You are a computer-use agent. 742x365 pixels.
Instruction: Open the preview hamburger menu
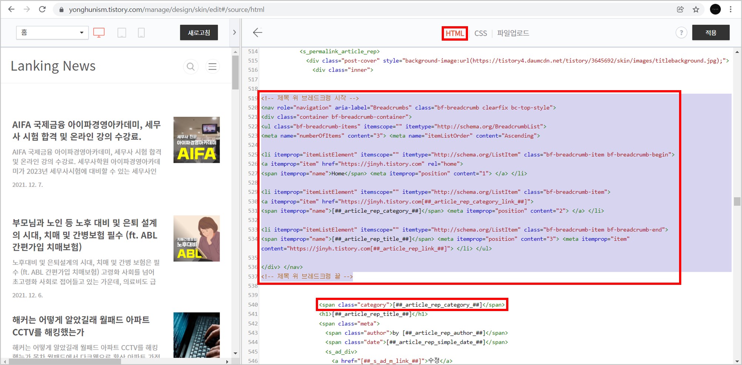click(x=213, y=66)
